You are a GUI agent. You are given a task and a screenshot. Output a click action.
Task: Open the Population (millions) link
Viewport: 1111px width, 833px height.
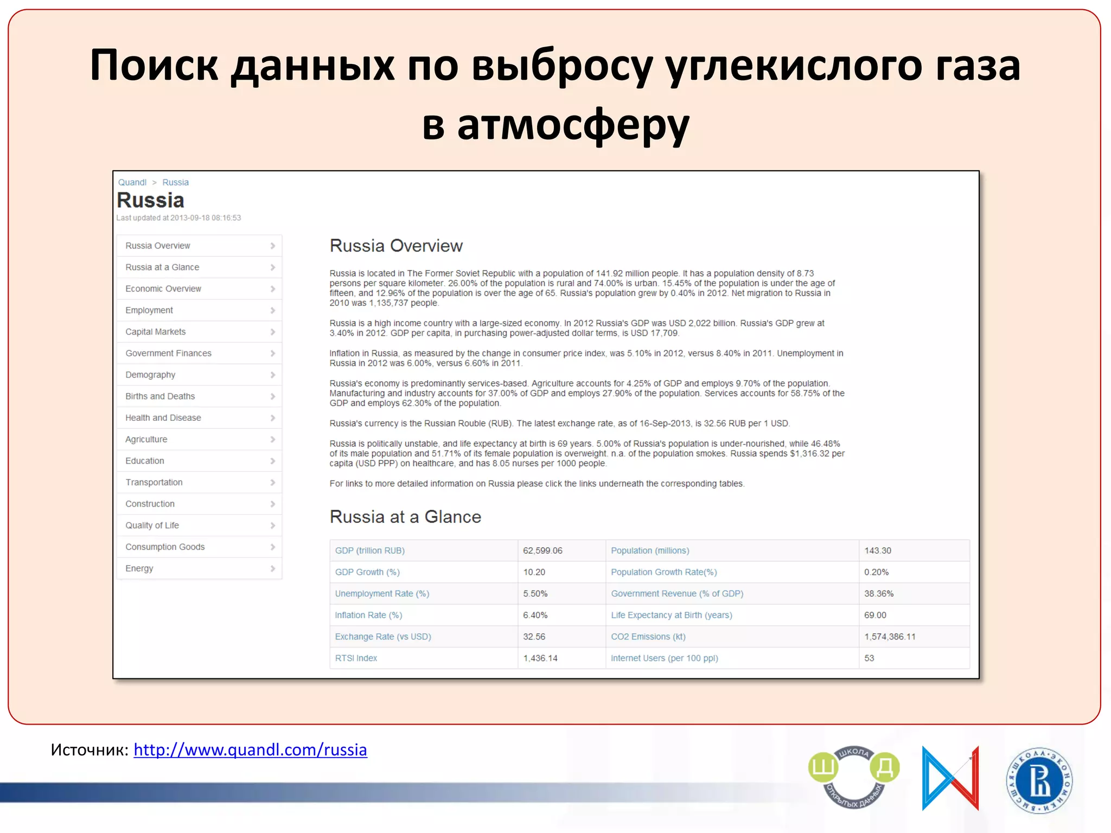pyautogui.click(x=650, y=550)
